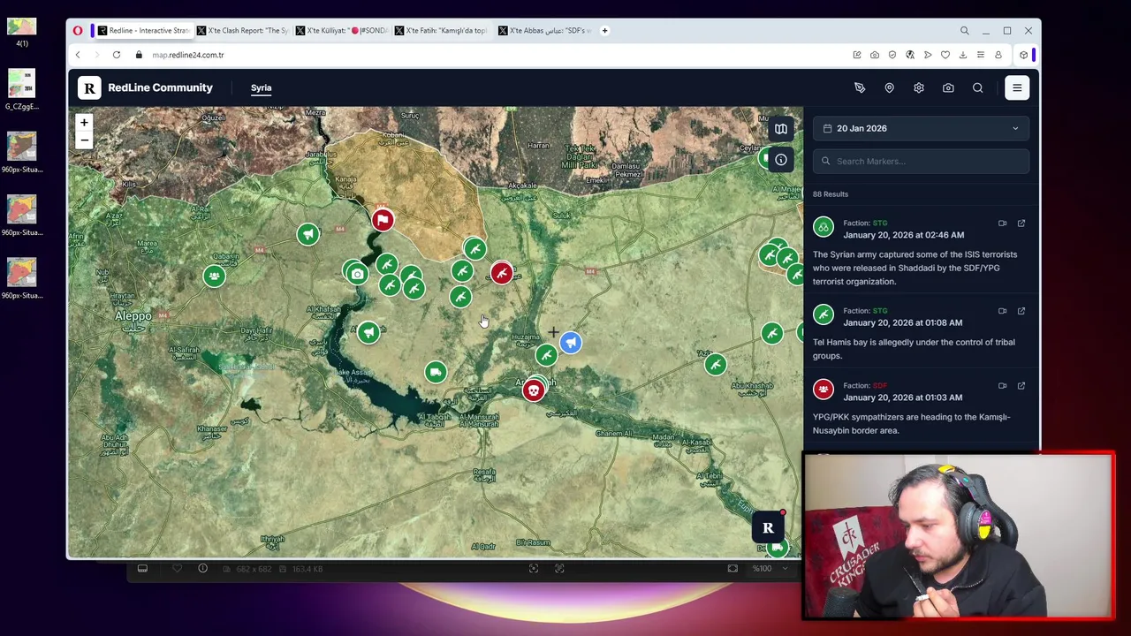Screen dimensions: 1131x636
Task: Open the location pin tool in the RedLine header
Action: (889, 87)
